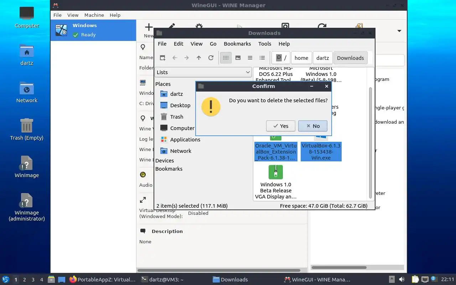456x285 pixels.
Task: Open the Lists side pane dropdown
Action: point(203,72)
